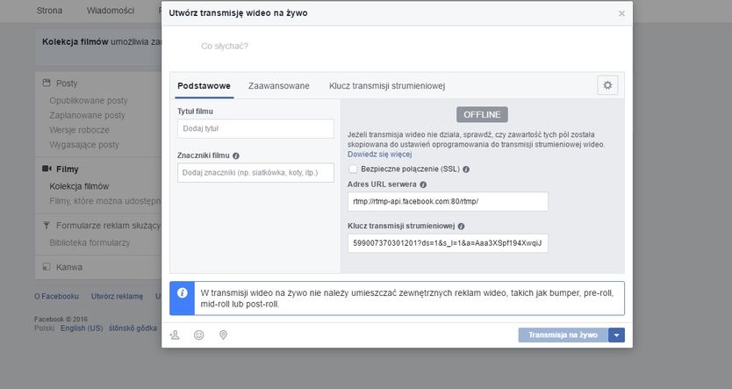Open the Dowiedz się więcej link
Screen dimensions: 732x389
point(379,154)
